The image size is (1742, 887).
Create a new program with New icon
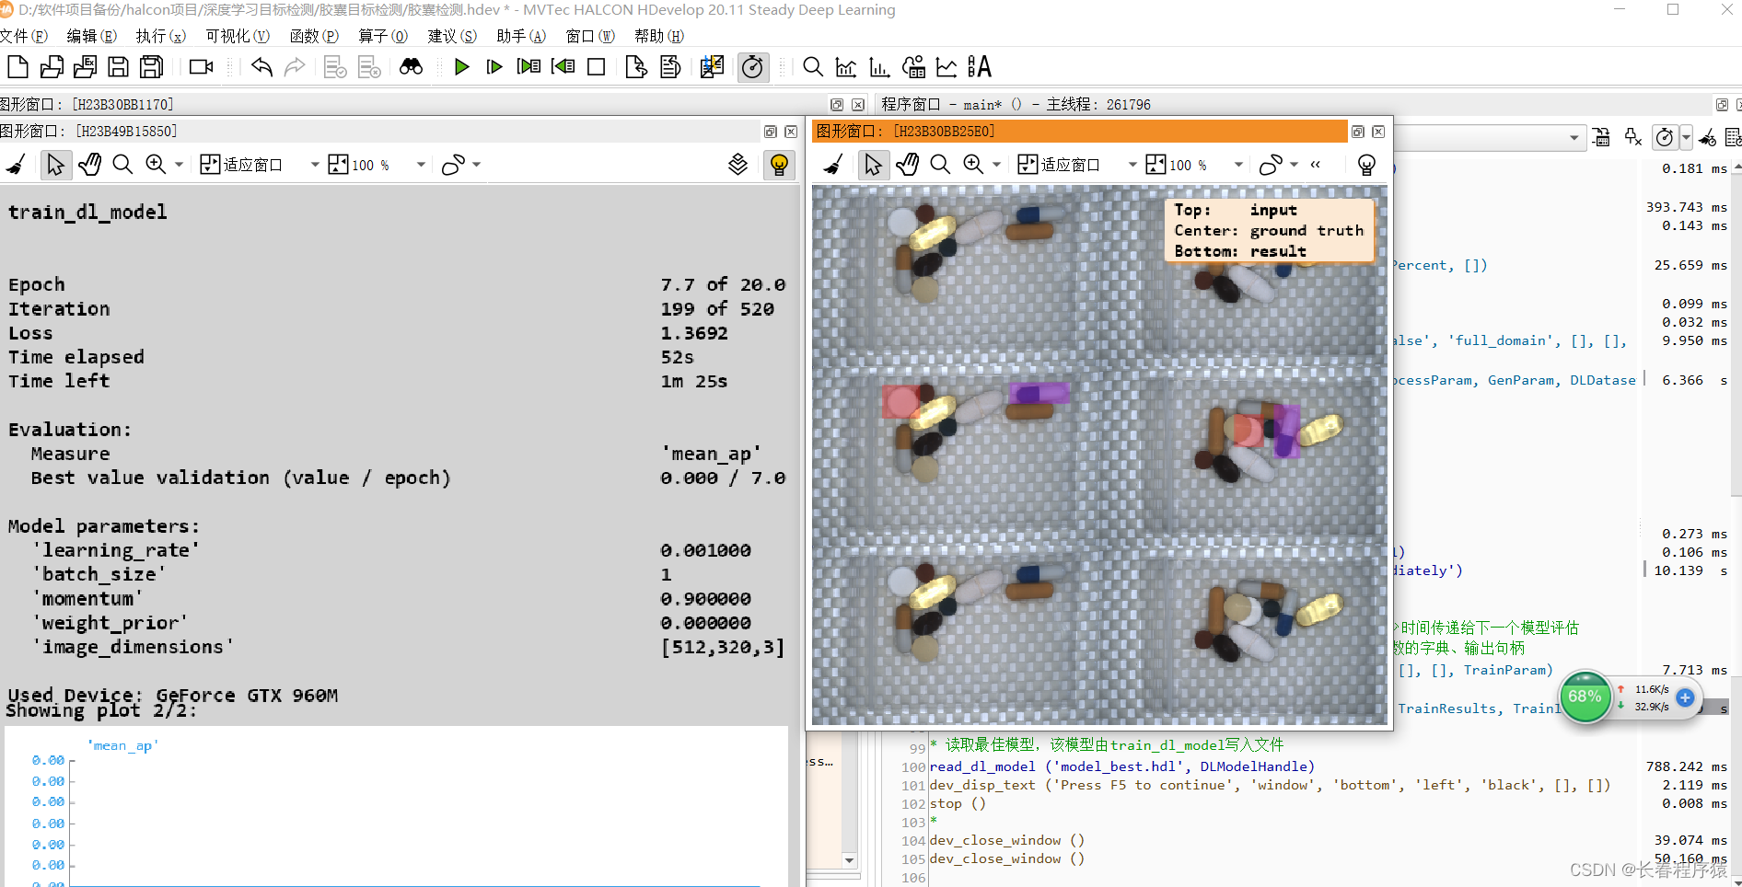pyautogui.click(x=18, y=67)
